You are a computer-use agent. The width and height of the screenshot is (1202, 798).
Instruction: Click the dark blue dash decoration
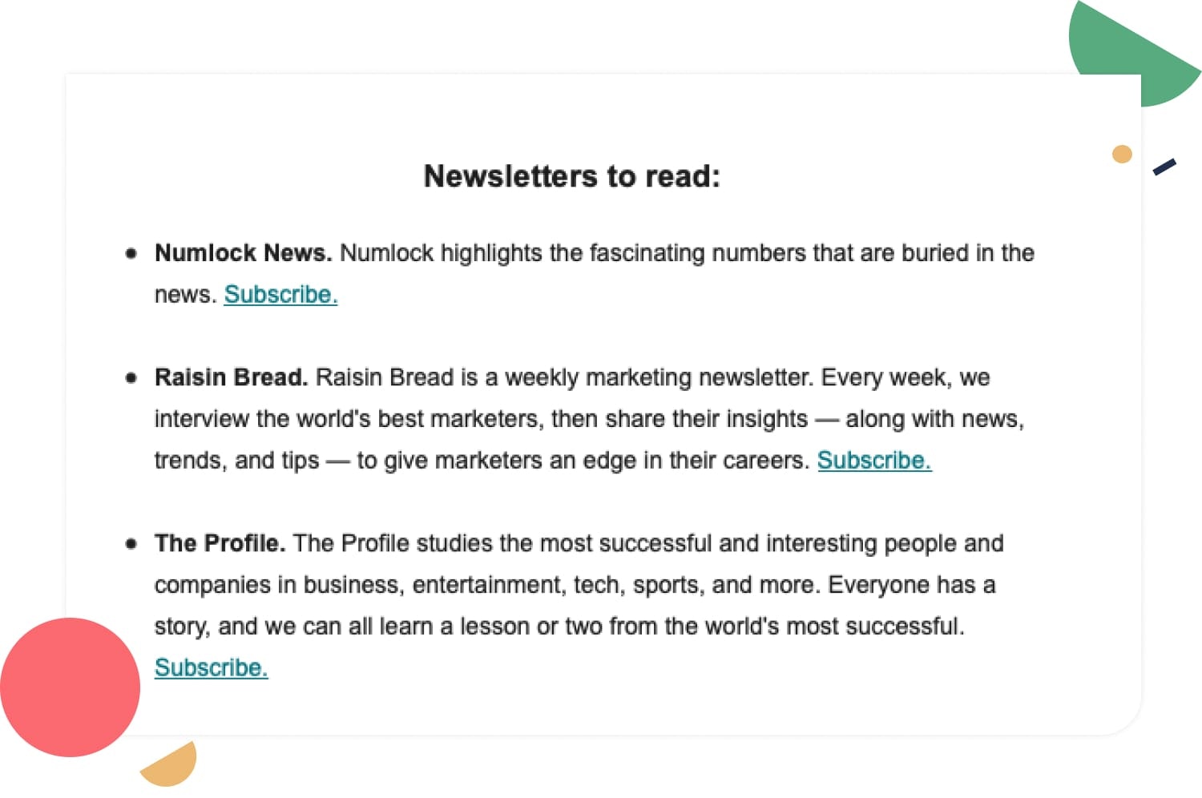(x=1164, y=167)
